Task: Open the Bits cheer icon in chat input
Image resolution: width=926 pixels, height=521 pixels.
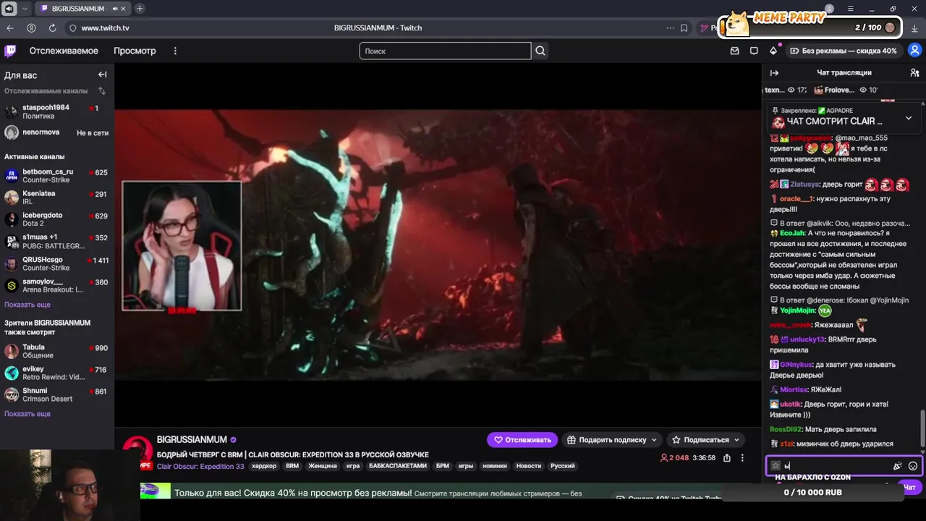Action: point(897,466)
